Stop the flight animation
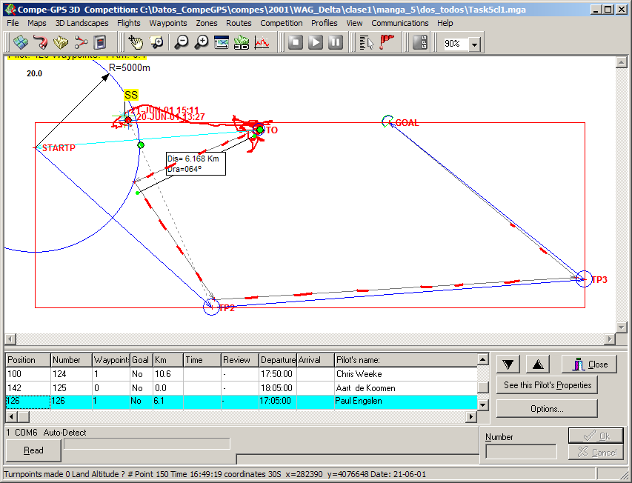This screenshot has width=632, height=483. (296, 42)
